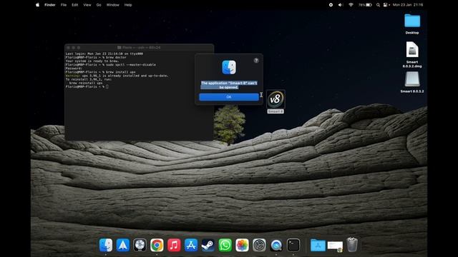Click the 'Desktop' folder label
The image size is (458, 257).
pyautogui.click(x=412, y=33)
